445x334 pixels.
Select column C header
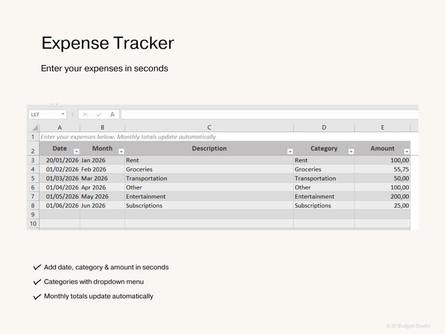(x=209, y=127)
